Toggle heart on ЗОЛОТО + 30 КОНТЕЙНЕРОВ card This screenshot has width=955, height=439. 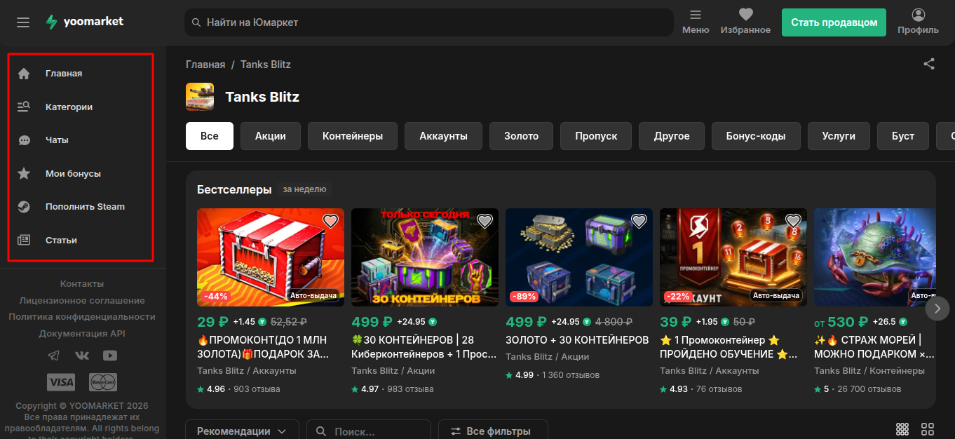click(x=639, y=221)
